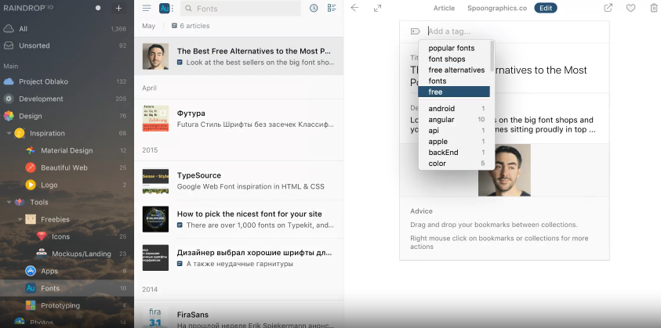Open sort by date clock icon

pyautogui.click(x=314, y=8)
